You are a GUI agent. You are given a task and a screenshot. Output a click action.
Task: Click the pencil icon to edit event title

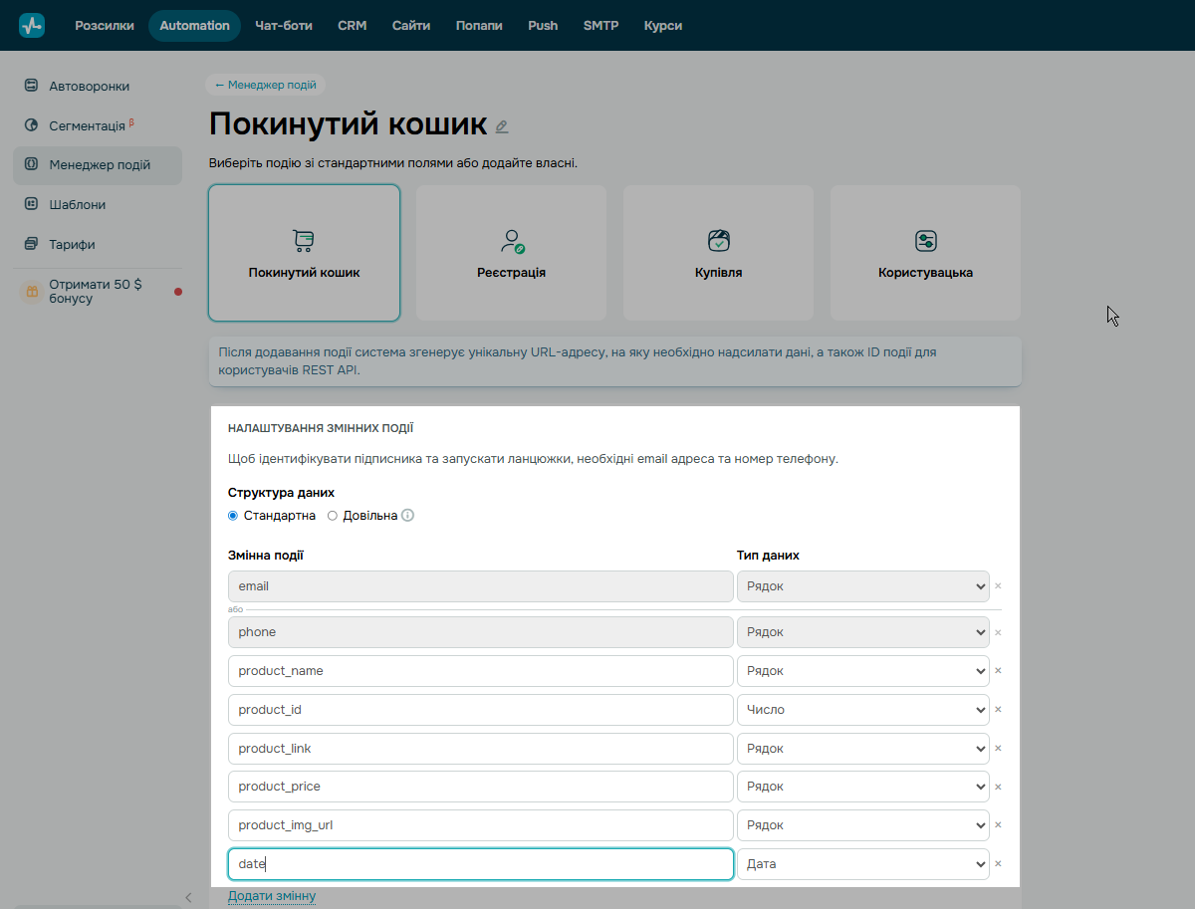point(502,126)
